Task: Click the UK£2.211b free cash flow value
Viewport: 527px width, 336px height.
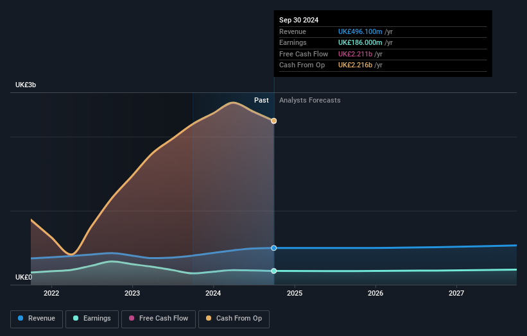Action: 355,54
